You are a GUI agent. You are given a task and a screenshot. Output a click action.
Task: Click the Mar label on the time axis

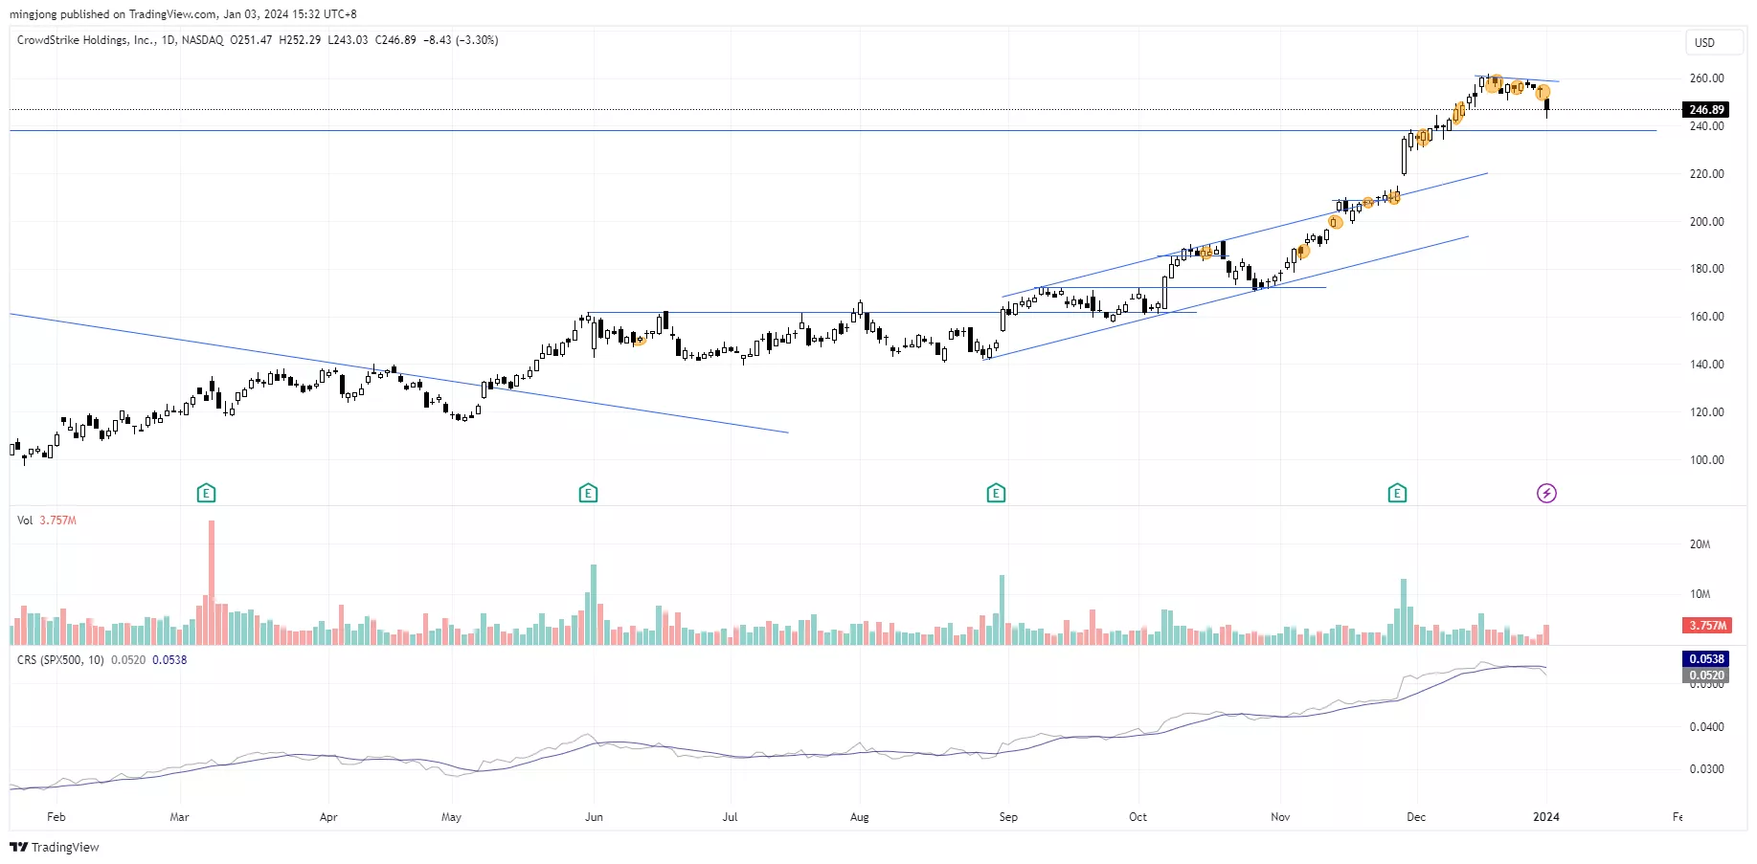pyautogui.click(x=179, y=817)
